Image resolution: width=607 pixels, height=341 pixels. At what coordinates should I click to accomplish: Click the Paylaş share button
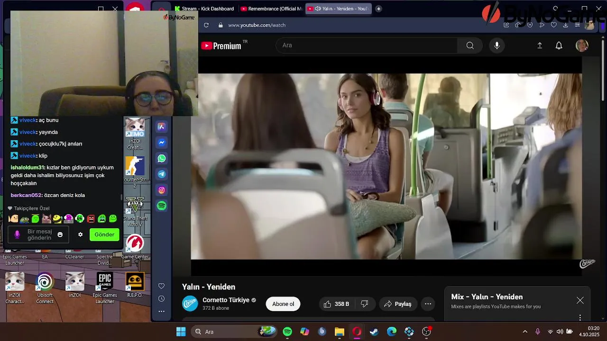[398, 304]
